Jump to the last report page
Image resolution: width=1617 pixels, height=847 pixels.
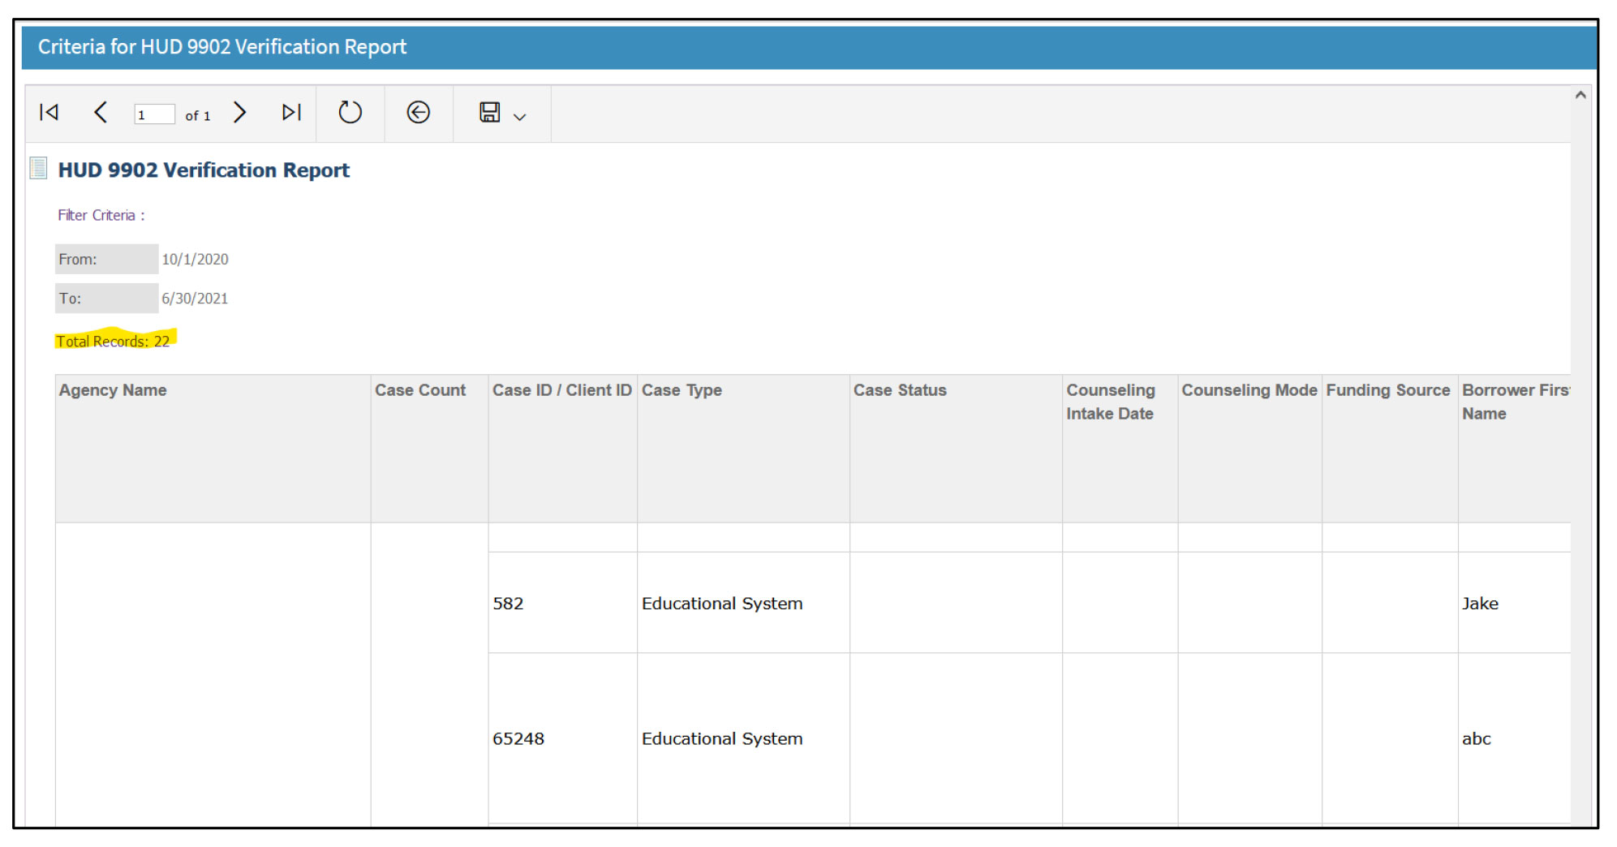(291, 112)
